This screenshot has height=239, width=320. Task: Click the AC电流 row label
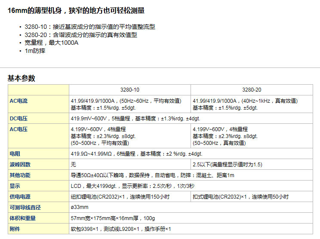[18, 101]
